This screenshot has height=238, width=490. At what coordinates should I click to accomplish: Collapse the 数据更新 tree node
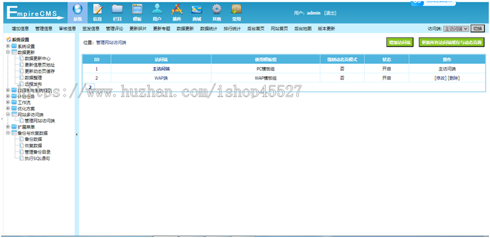(x=8, y=52)
